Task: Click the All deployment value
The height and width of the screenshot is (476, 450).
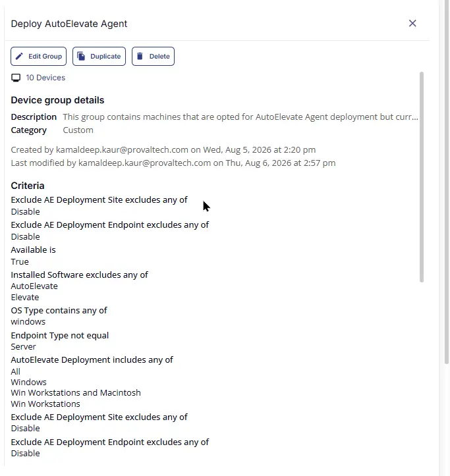Action: click(16, 371)
